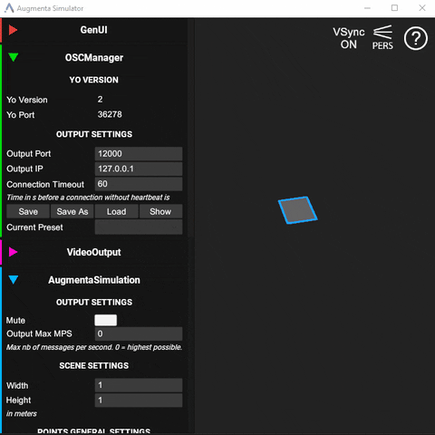The height and width of the screenshot is (435, 435).
Task: Click the Connection Timeout label
Action: click(45, 184)
